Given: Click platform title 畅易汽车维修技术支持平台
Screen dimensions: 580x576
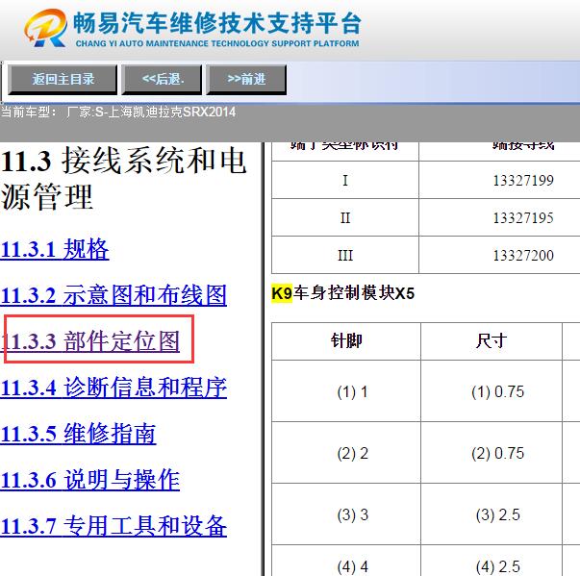Looking at the screenshot, I should click(216, 23).
